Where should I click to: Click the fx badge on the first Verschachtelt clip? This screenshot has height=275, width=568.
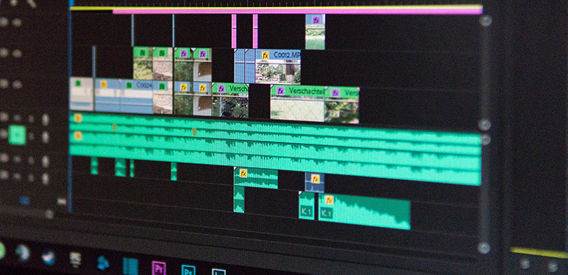(221, 89)
